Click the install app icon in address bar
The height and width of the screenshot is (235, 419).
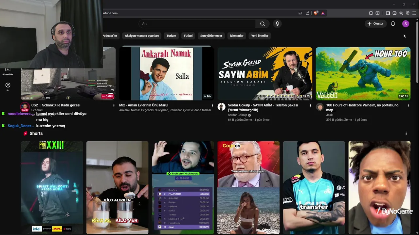pyautogui.click(x=300, y=13)
